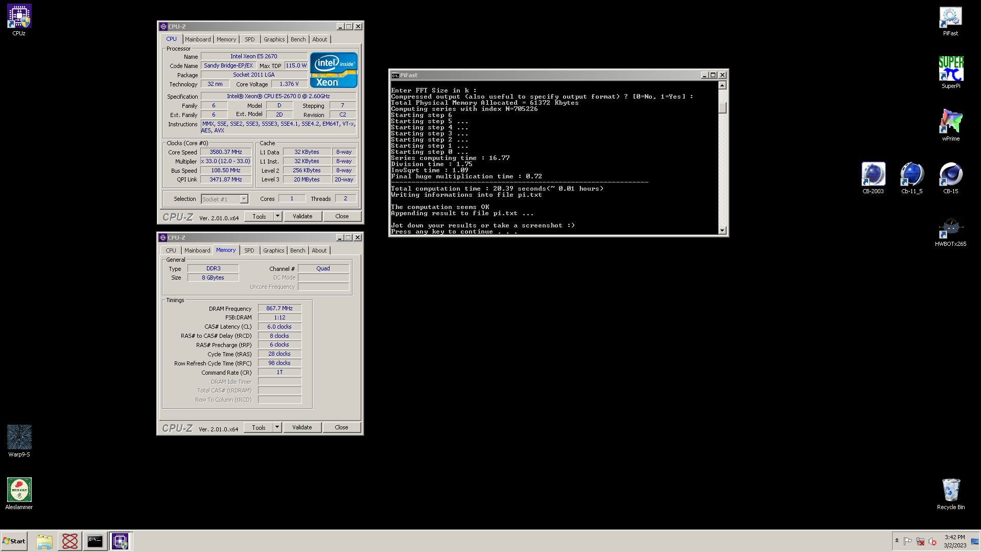This screenshot has width=981, height=552.
Task: Click Tools button in bottom CPU-Z window
Action: pyautogui.click(x=259, y=427)
